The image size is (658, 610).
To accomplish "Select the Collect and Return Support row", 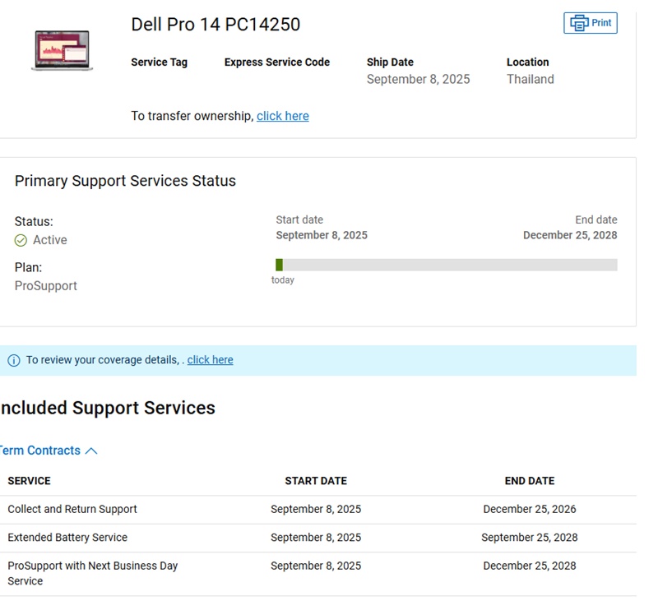I will 72,509.
